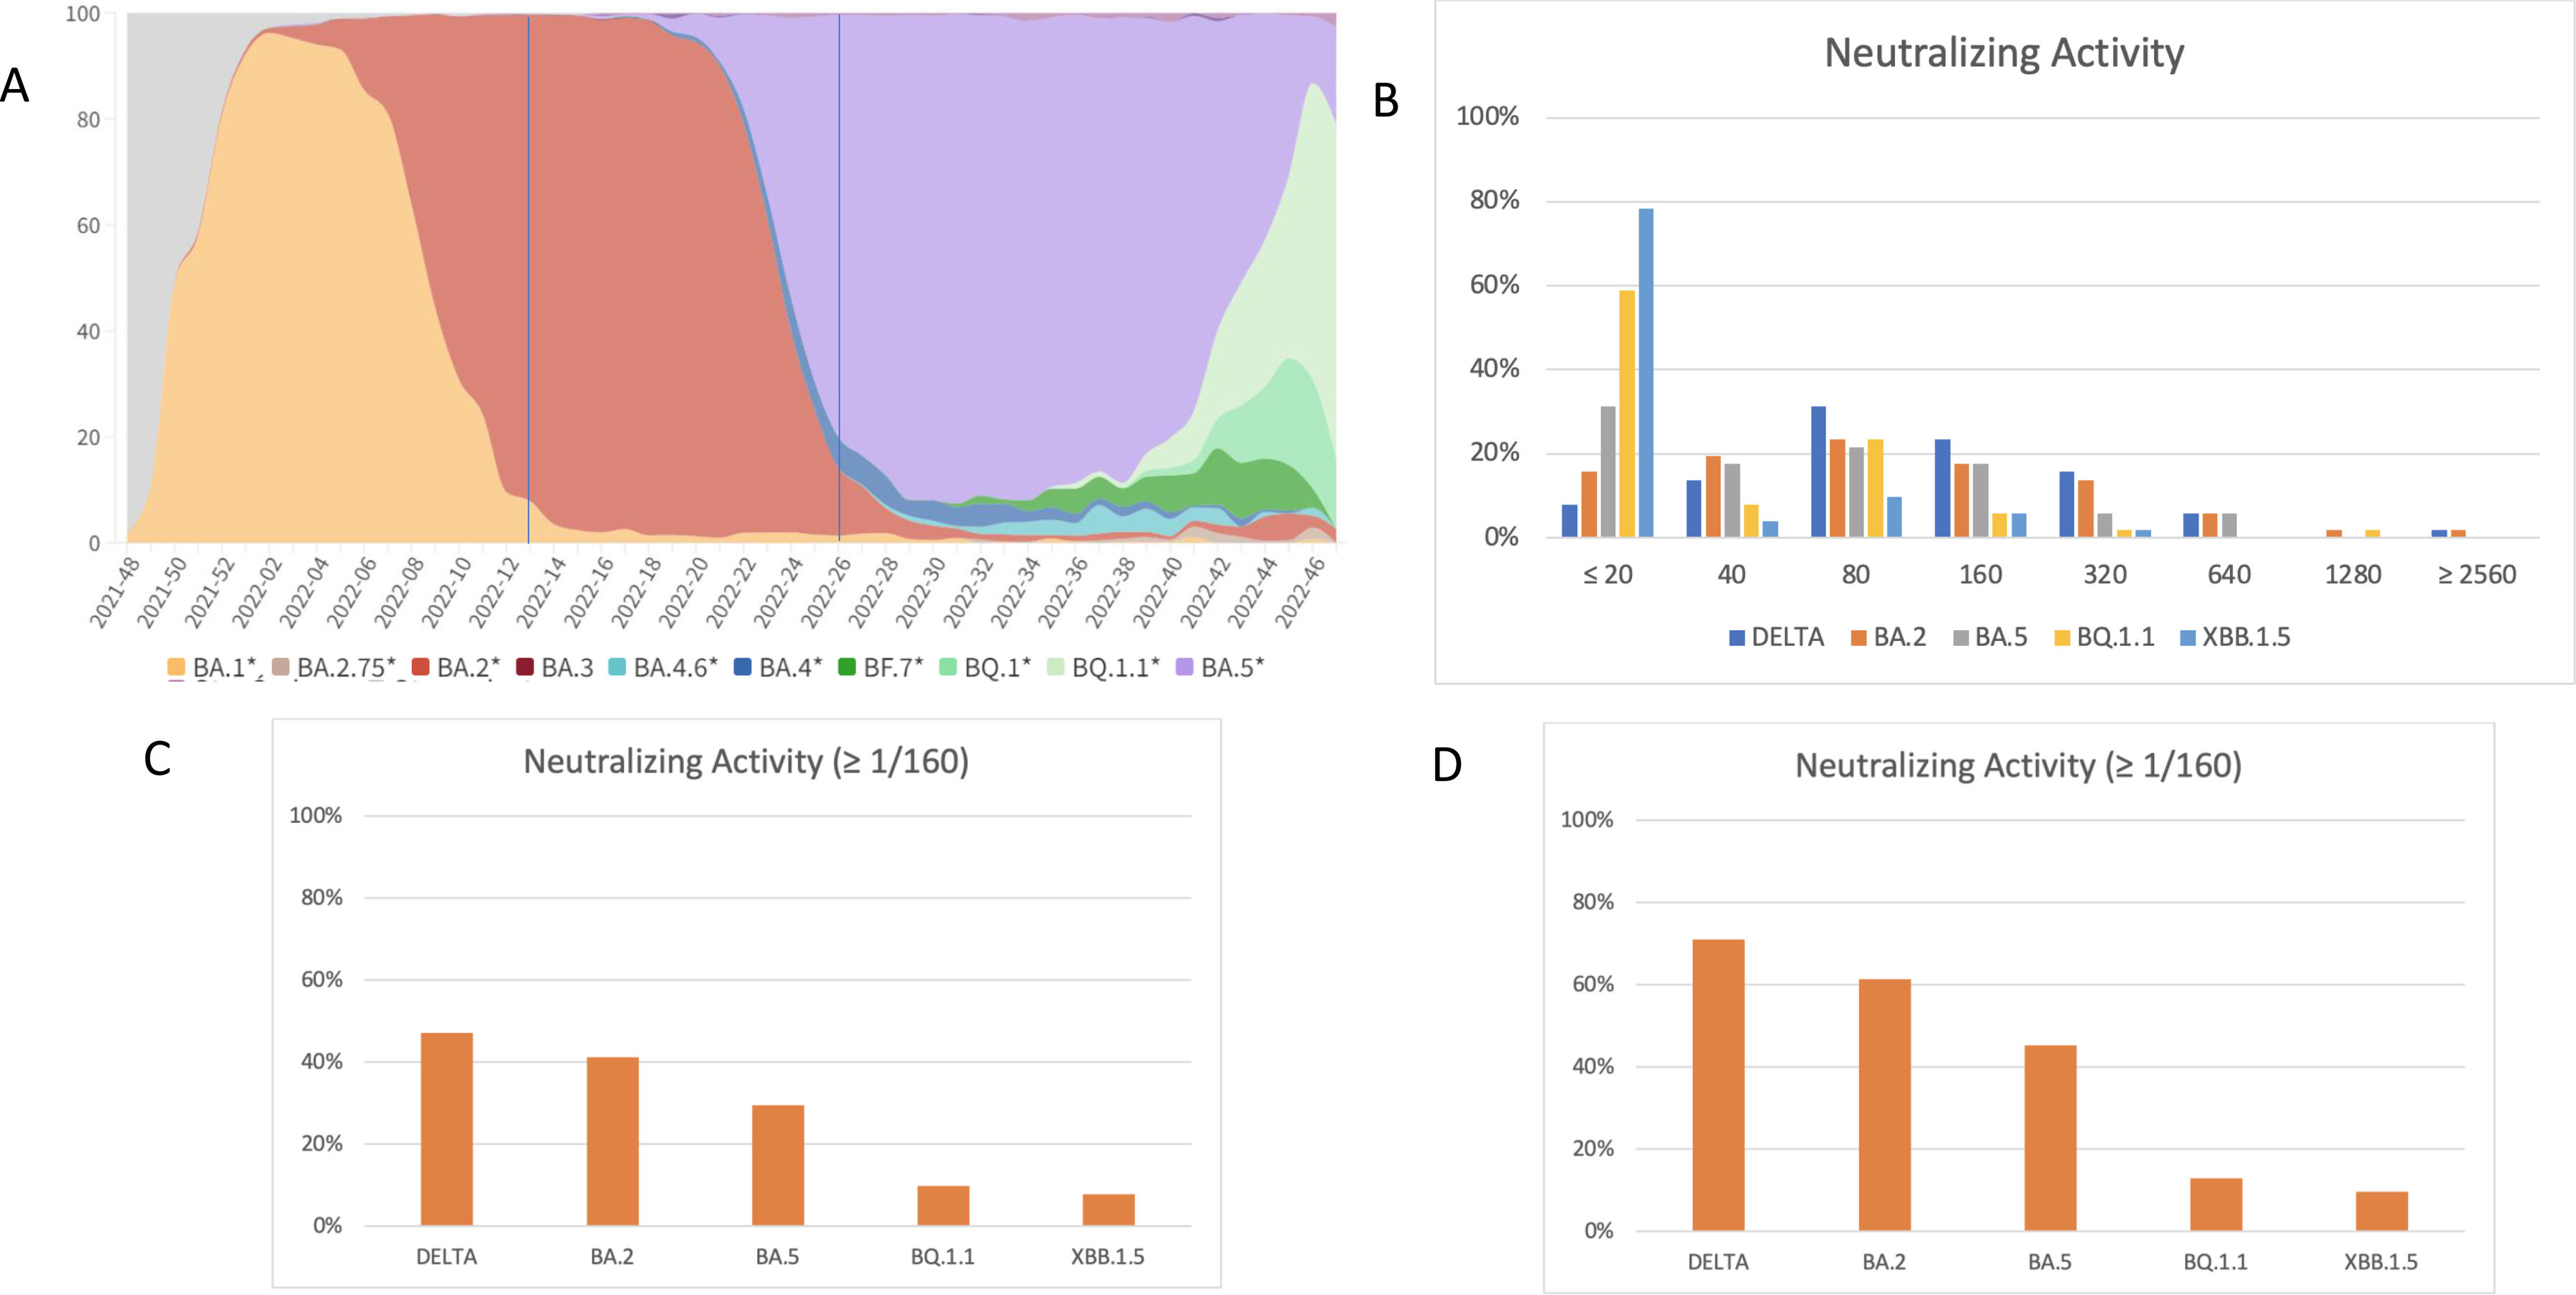Click the DELTA legend swatch in panel B
The width and height of the screenshot is (2576, 1295).
(x=1737, y=637)
